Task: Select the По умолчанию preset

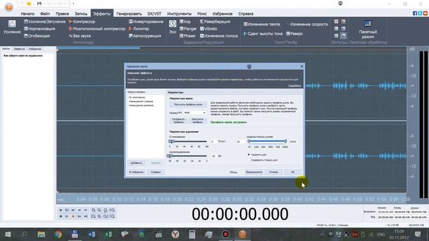Action: coord(137,97)
